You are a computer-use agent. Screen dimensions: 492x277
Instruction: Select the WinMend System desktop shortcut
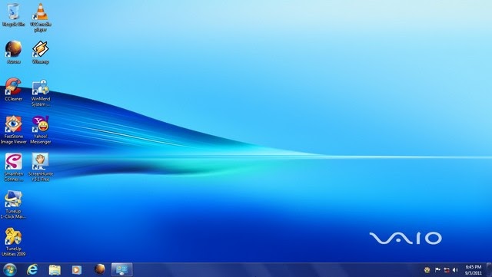tap(41, 93)
